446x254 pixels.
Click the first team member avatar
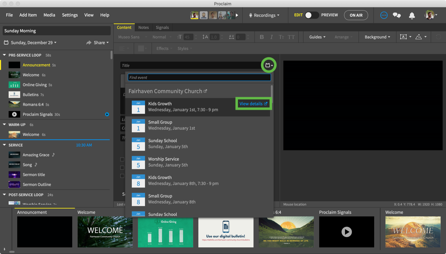pos(194,15)
